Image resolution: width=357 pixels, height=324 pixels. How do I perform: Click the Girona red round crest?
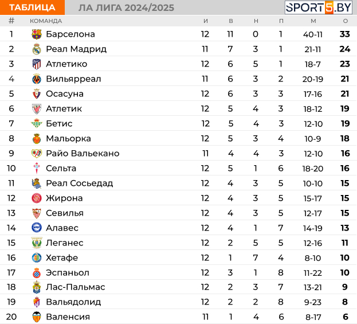point(37,198)
